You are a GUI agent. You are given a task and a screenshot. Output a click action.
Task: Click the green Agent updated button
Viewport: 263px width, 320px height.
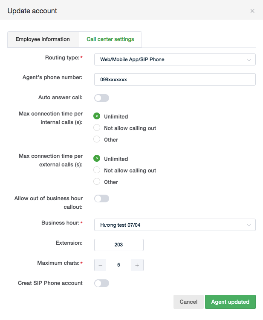tap(230, 302)
